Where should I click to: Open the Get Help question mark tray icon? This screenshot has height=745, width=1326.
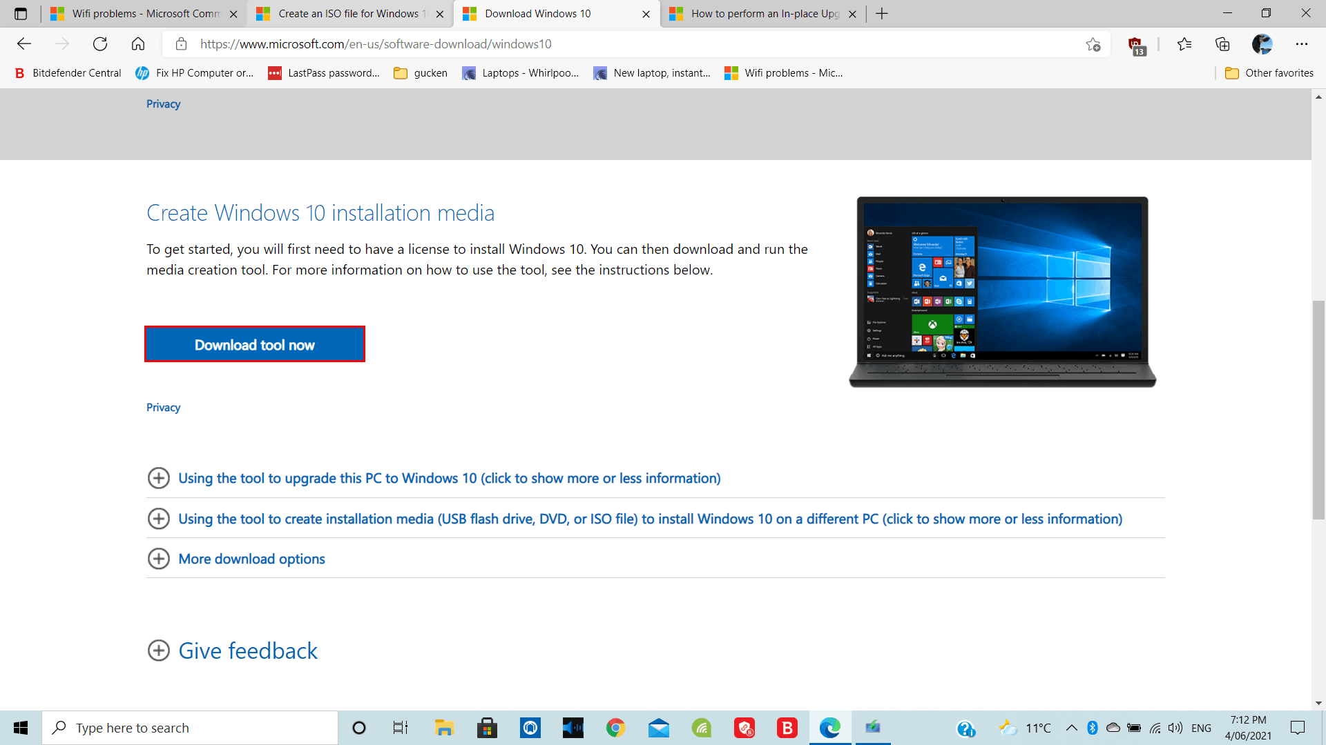pyautogui.click(x=965, y=728)
